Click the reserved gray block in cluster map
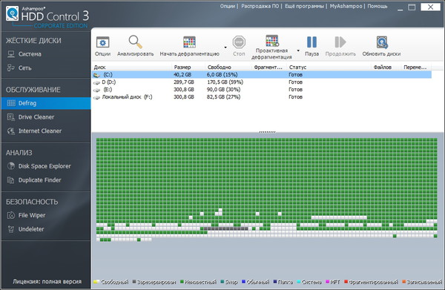This screenshot has width=445, height=290. (x=226, y=228)
